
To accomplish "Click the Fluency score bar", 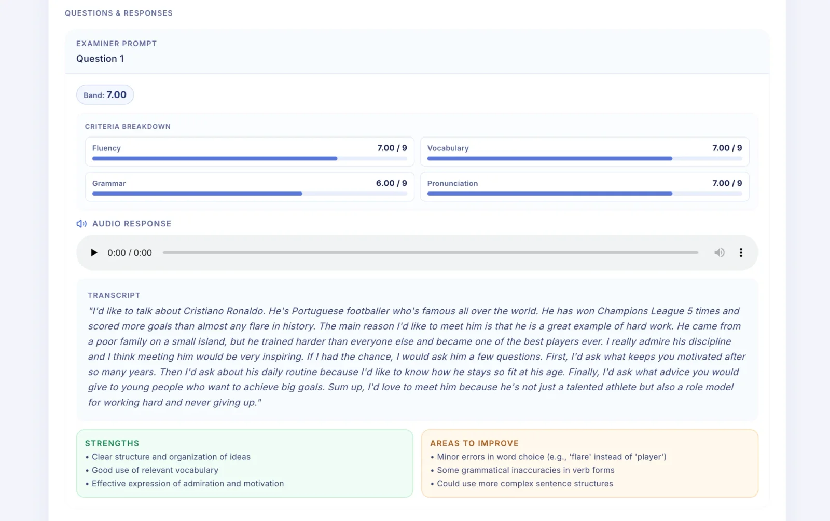I will click(x=250, y=158).
